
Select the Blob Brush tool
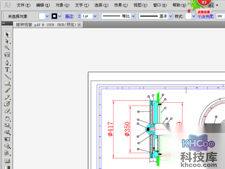[x=7, y=104]
